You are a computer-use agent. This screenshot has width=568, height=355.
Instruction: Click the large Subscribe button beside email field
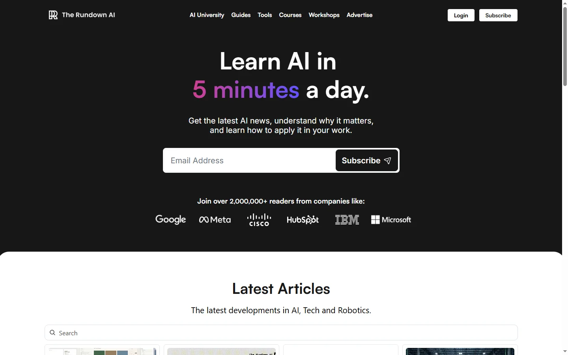click(x=366, y=161)
